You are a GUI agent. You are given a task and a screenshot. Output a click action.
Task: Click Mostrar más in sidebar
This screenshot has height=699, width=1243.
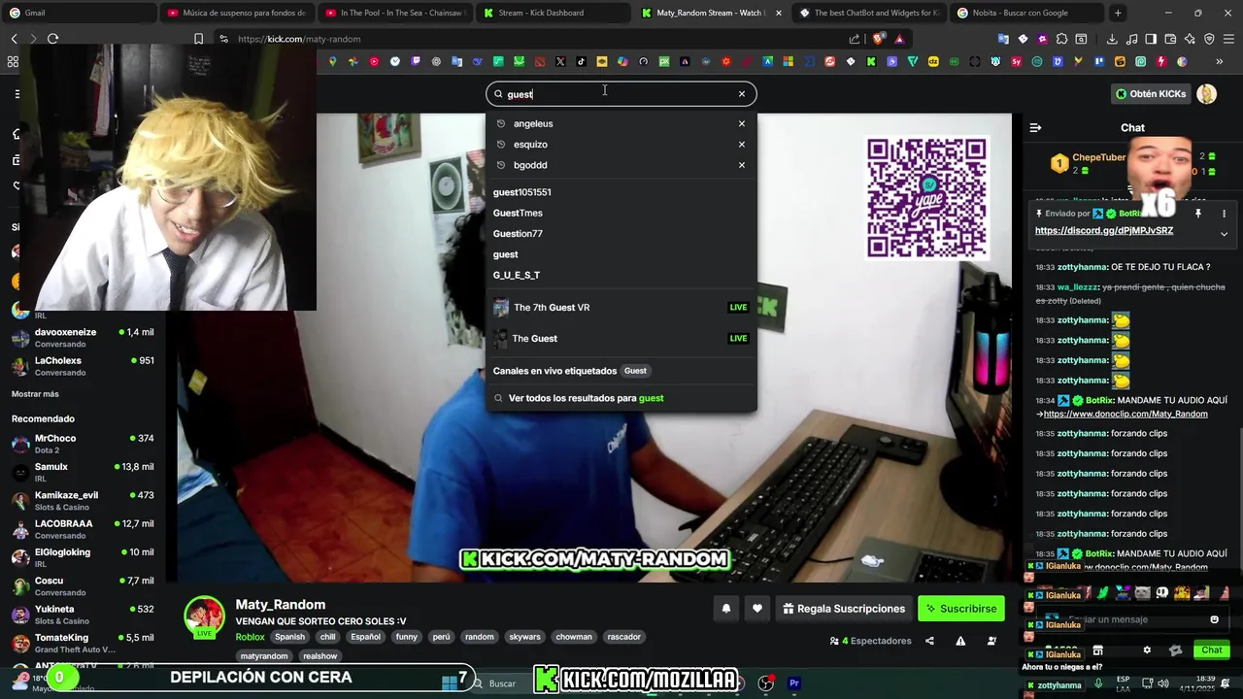pyautogui.click(x=35, y=394)
